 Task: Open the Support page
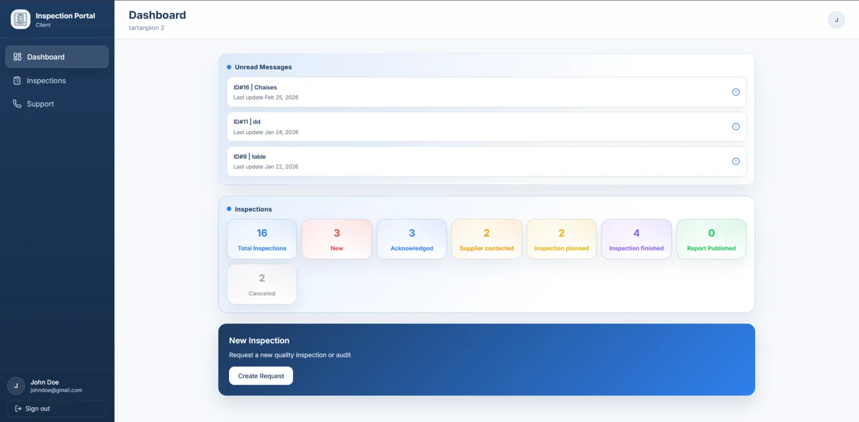click(41, 103)
